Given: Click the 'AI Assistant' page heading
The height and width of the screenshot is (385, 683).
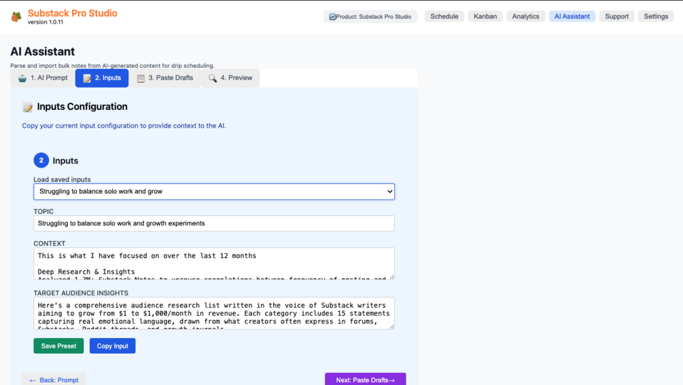Looking at the screenshot, I should click(x=43, y=52).
